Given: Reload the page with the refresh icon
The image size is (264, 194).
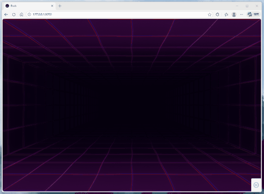Looking at the screenshot, I should 14,14.
